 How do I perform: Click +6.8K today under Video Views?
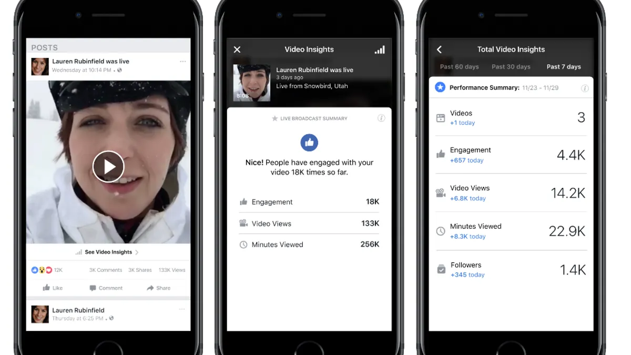pos(468,198)
